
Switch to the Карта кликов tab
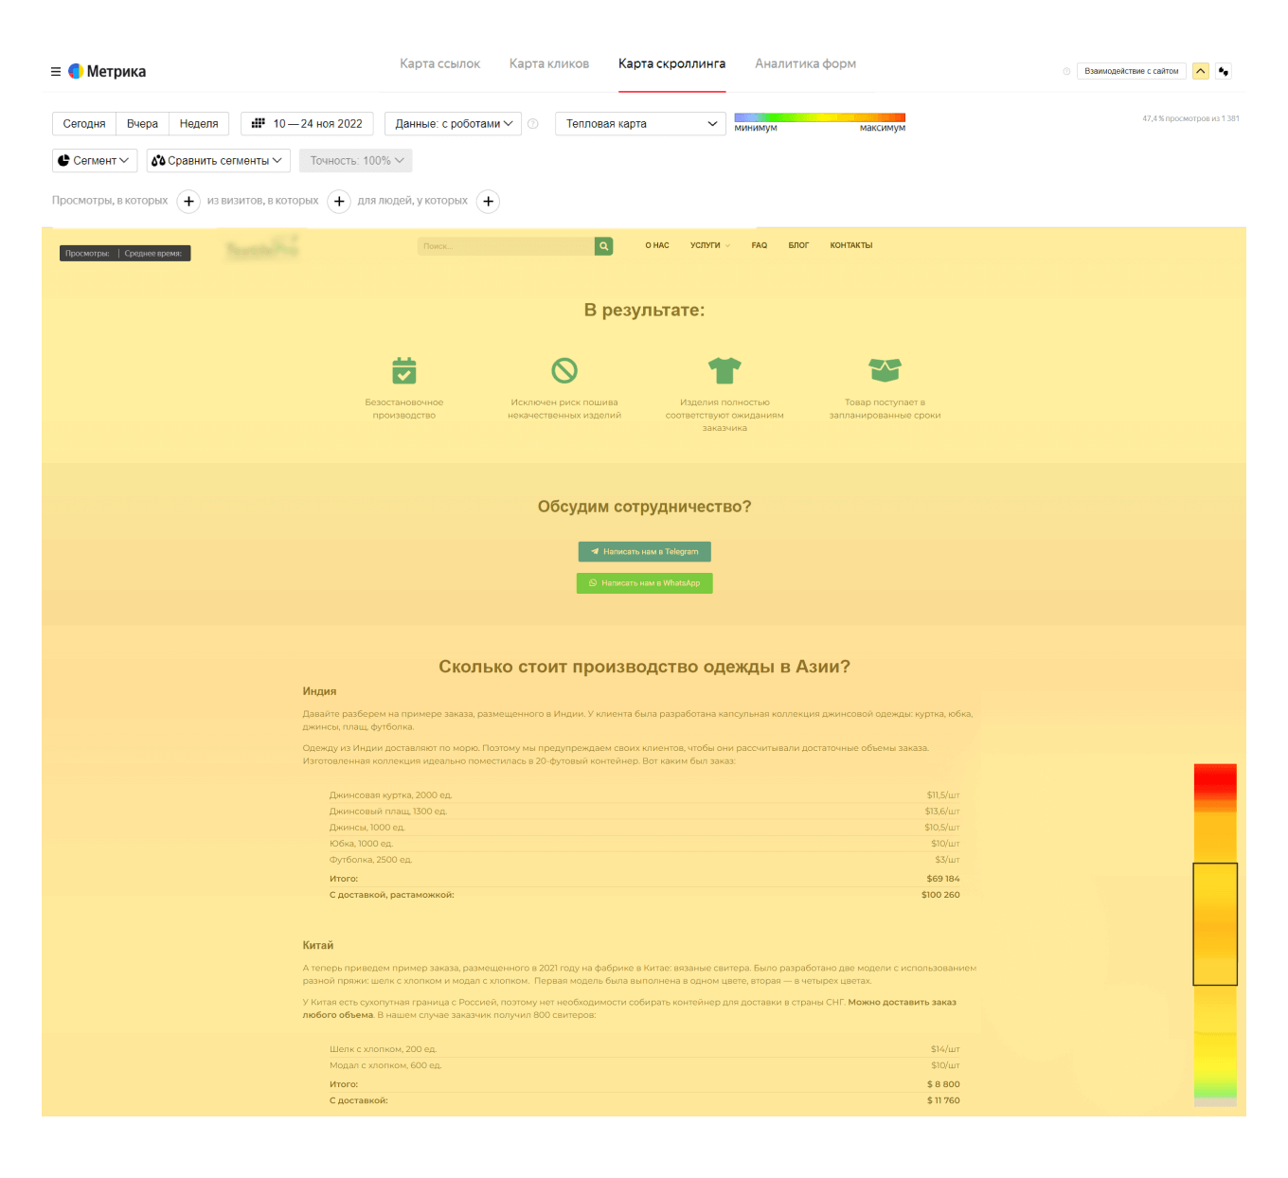[x=548, y=64]
